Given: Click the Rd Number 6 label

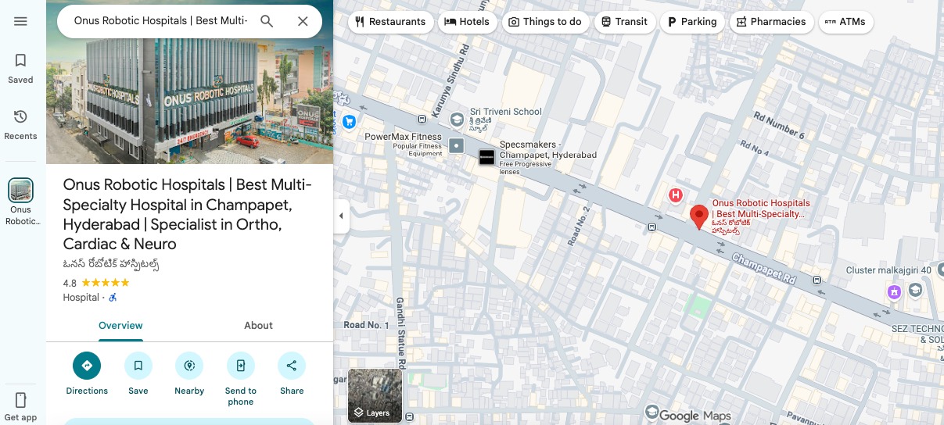Looking at the screenshot, I should pyautogui.click(x=779, y=125).
